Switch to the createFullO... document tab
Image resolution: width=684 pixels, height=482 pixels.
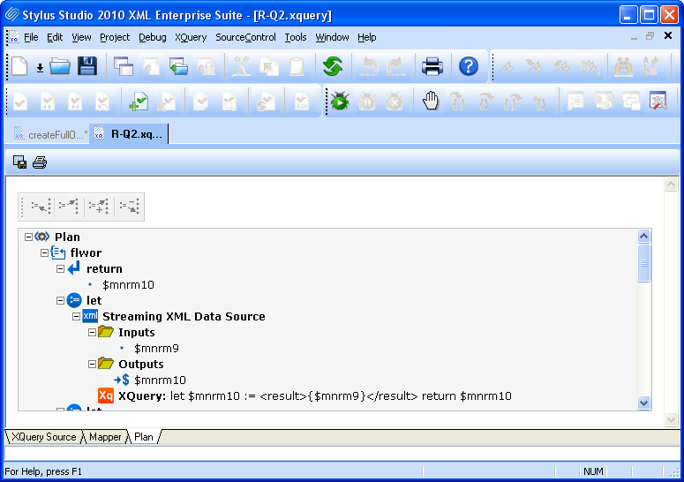(x=50, y=134)
